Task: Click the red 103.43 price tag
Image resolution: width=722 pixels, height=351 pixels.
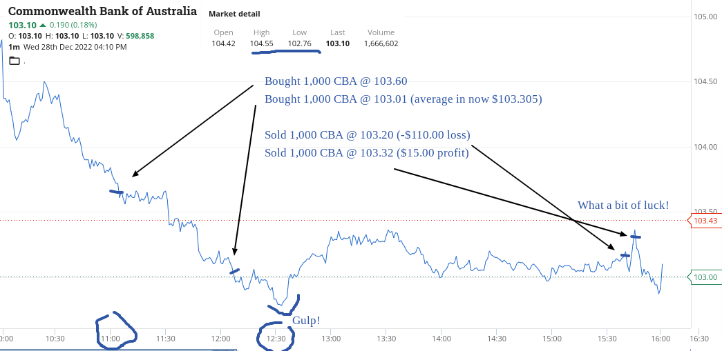Action: coord(705,221)
